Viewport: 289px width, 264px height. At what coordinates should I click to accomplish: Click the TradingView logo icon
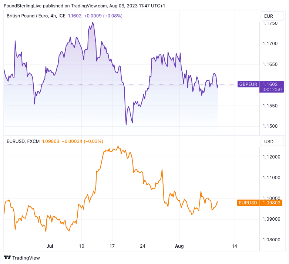(7, 258)
